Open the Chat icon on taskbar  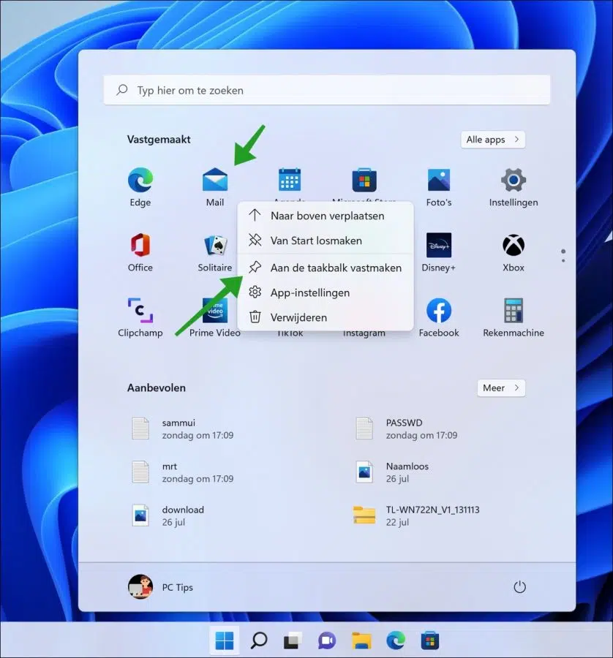point(327,640)
